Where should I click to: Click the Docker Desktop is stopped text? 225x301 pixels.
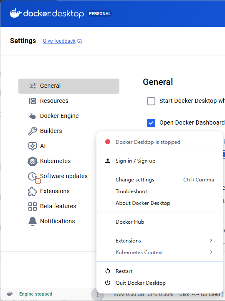point(148,142)
